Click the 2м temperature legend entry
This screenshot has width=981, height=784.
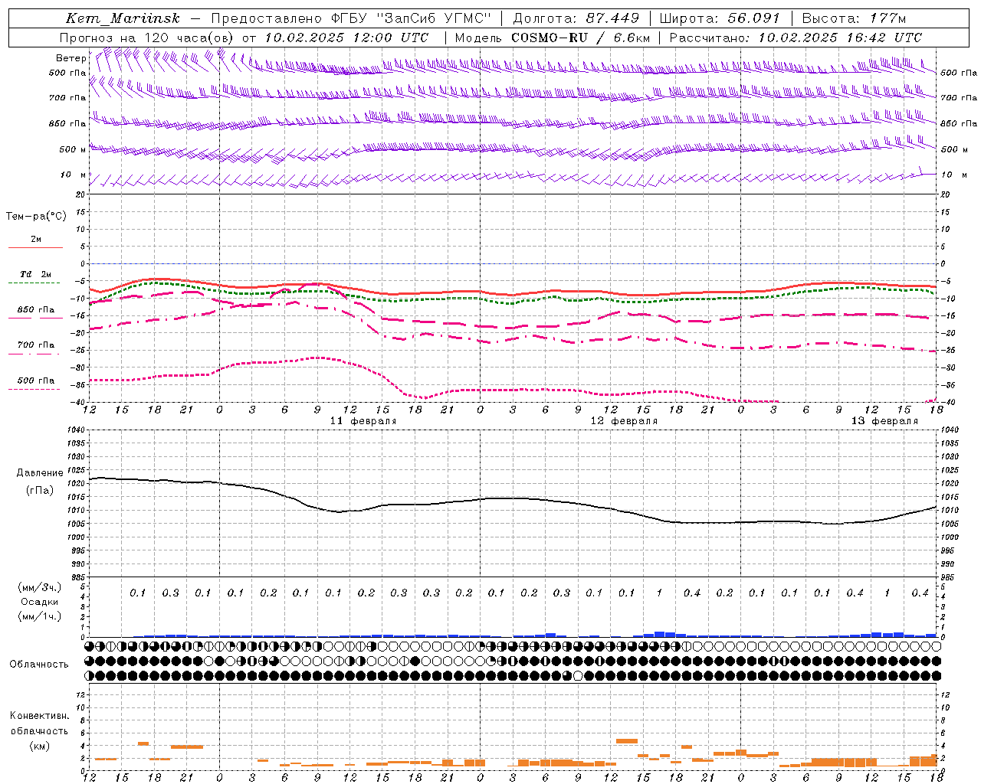pos(36,240)
